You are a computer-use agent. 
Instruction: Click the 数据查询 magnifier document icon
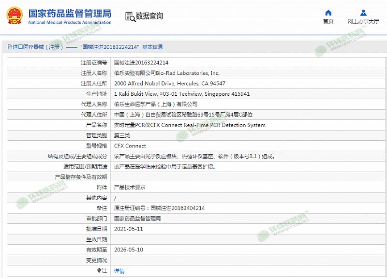point(130,16)
